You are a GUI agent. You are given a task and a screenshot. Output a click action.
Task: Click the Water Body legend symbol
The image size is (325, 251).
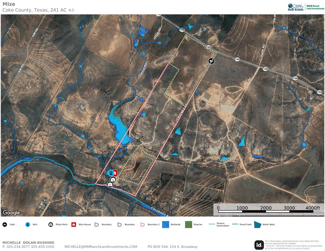tap(257, 224)
